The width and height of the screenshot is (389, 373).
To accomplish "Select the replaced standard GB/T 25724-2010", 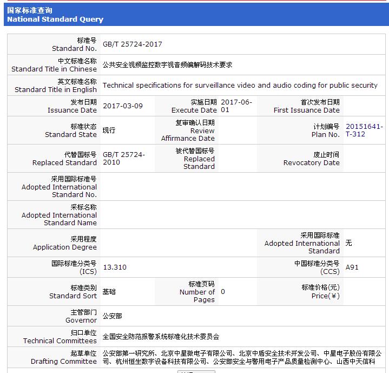I will tap(124, 159).
